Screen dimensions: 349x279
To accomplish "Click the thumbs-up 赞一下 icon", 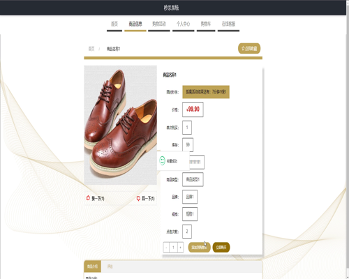I will (88, 198).
